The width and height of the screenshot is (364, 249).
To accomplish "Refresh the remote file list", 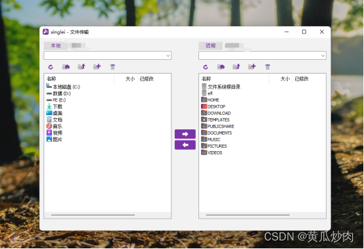I will click(x=206, y=67).
